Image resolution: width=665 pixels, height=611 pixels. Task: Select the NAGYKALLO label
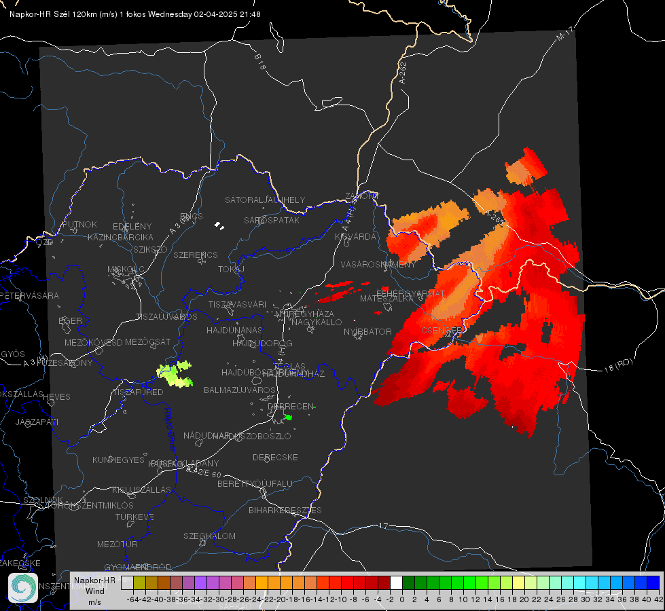point(317,322)
